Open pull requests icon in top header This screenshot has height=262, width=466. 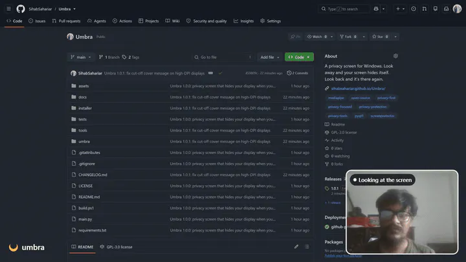(x=425, y=9)
